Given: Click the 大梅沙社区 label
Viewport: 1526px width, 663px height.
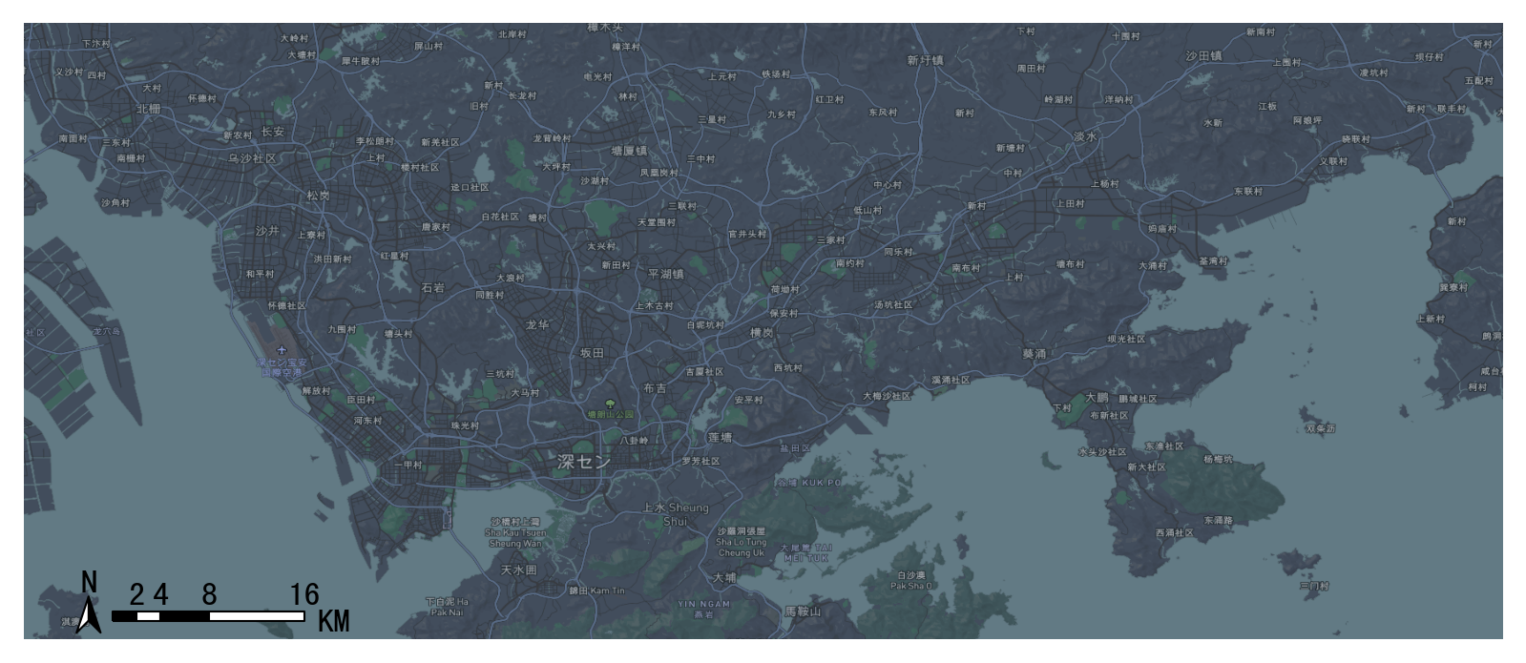Looking at the screenshot, I should click(887, 395).
